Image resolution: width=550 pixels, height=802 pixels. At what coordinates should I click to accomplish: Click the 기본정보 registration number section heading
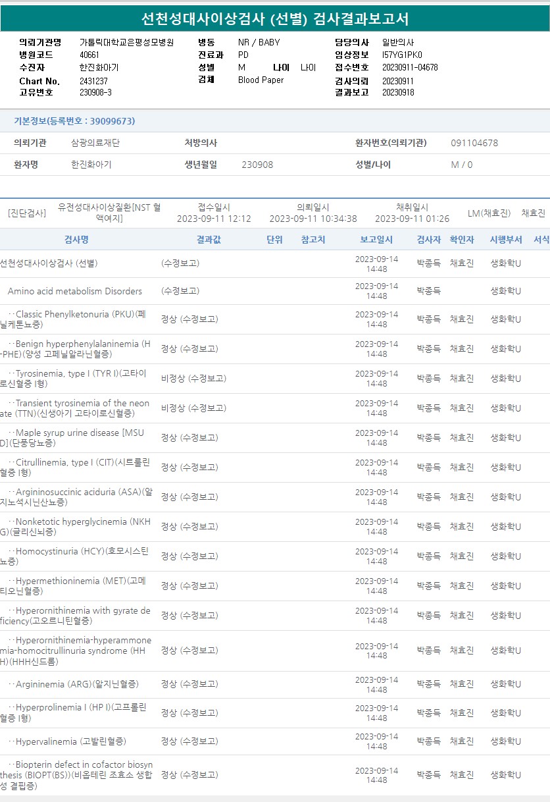pyautogui.click(x=74, y=121)
